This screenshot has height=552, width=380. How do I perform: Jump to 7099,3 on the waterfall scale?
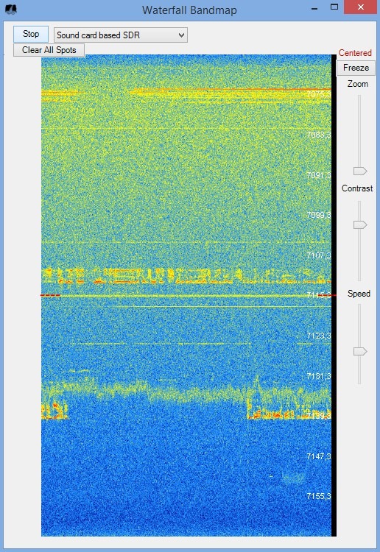318,215
